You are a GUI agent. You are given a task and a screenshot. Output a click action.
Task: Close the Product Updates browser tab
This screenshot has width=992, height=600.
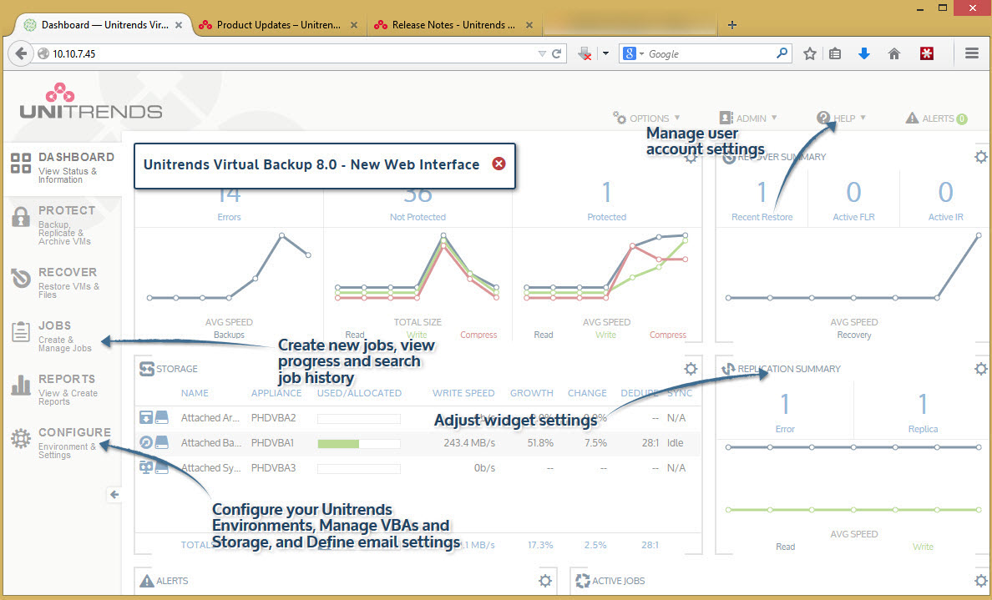pyautogui.click(x=354, y=25)
